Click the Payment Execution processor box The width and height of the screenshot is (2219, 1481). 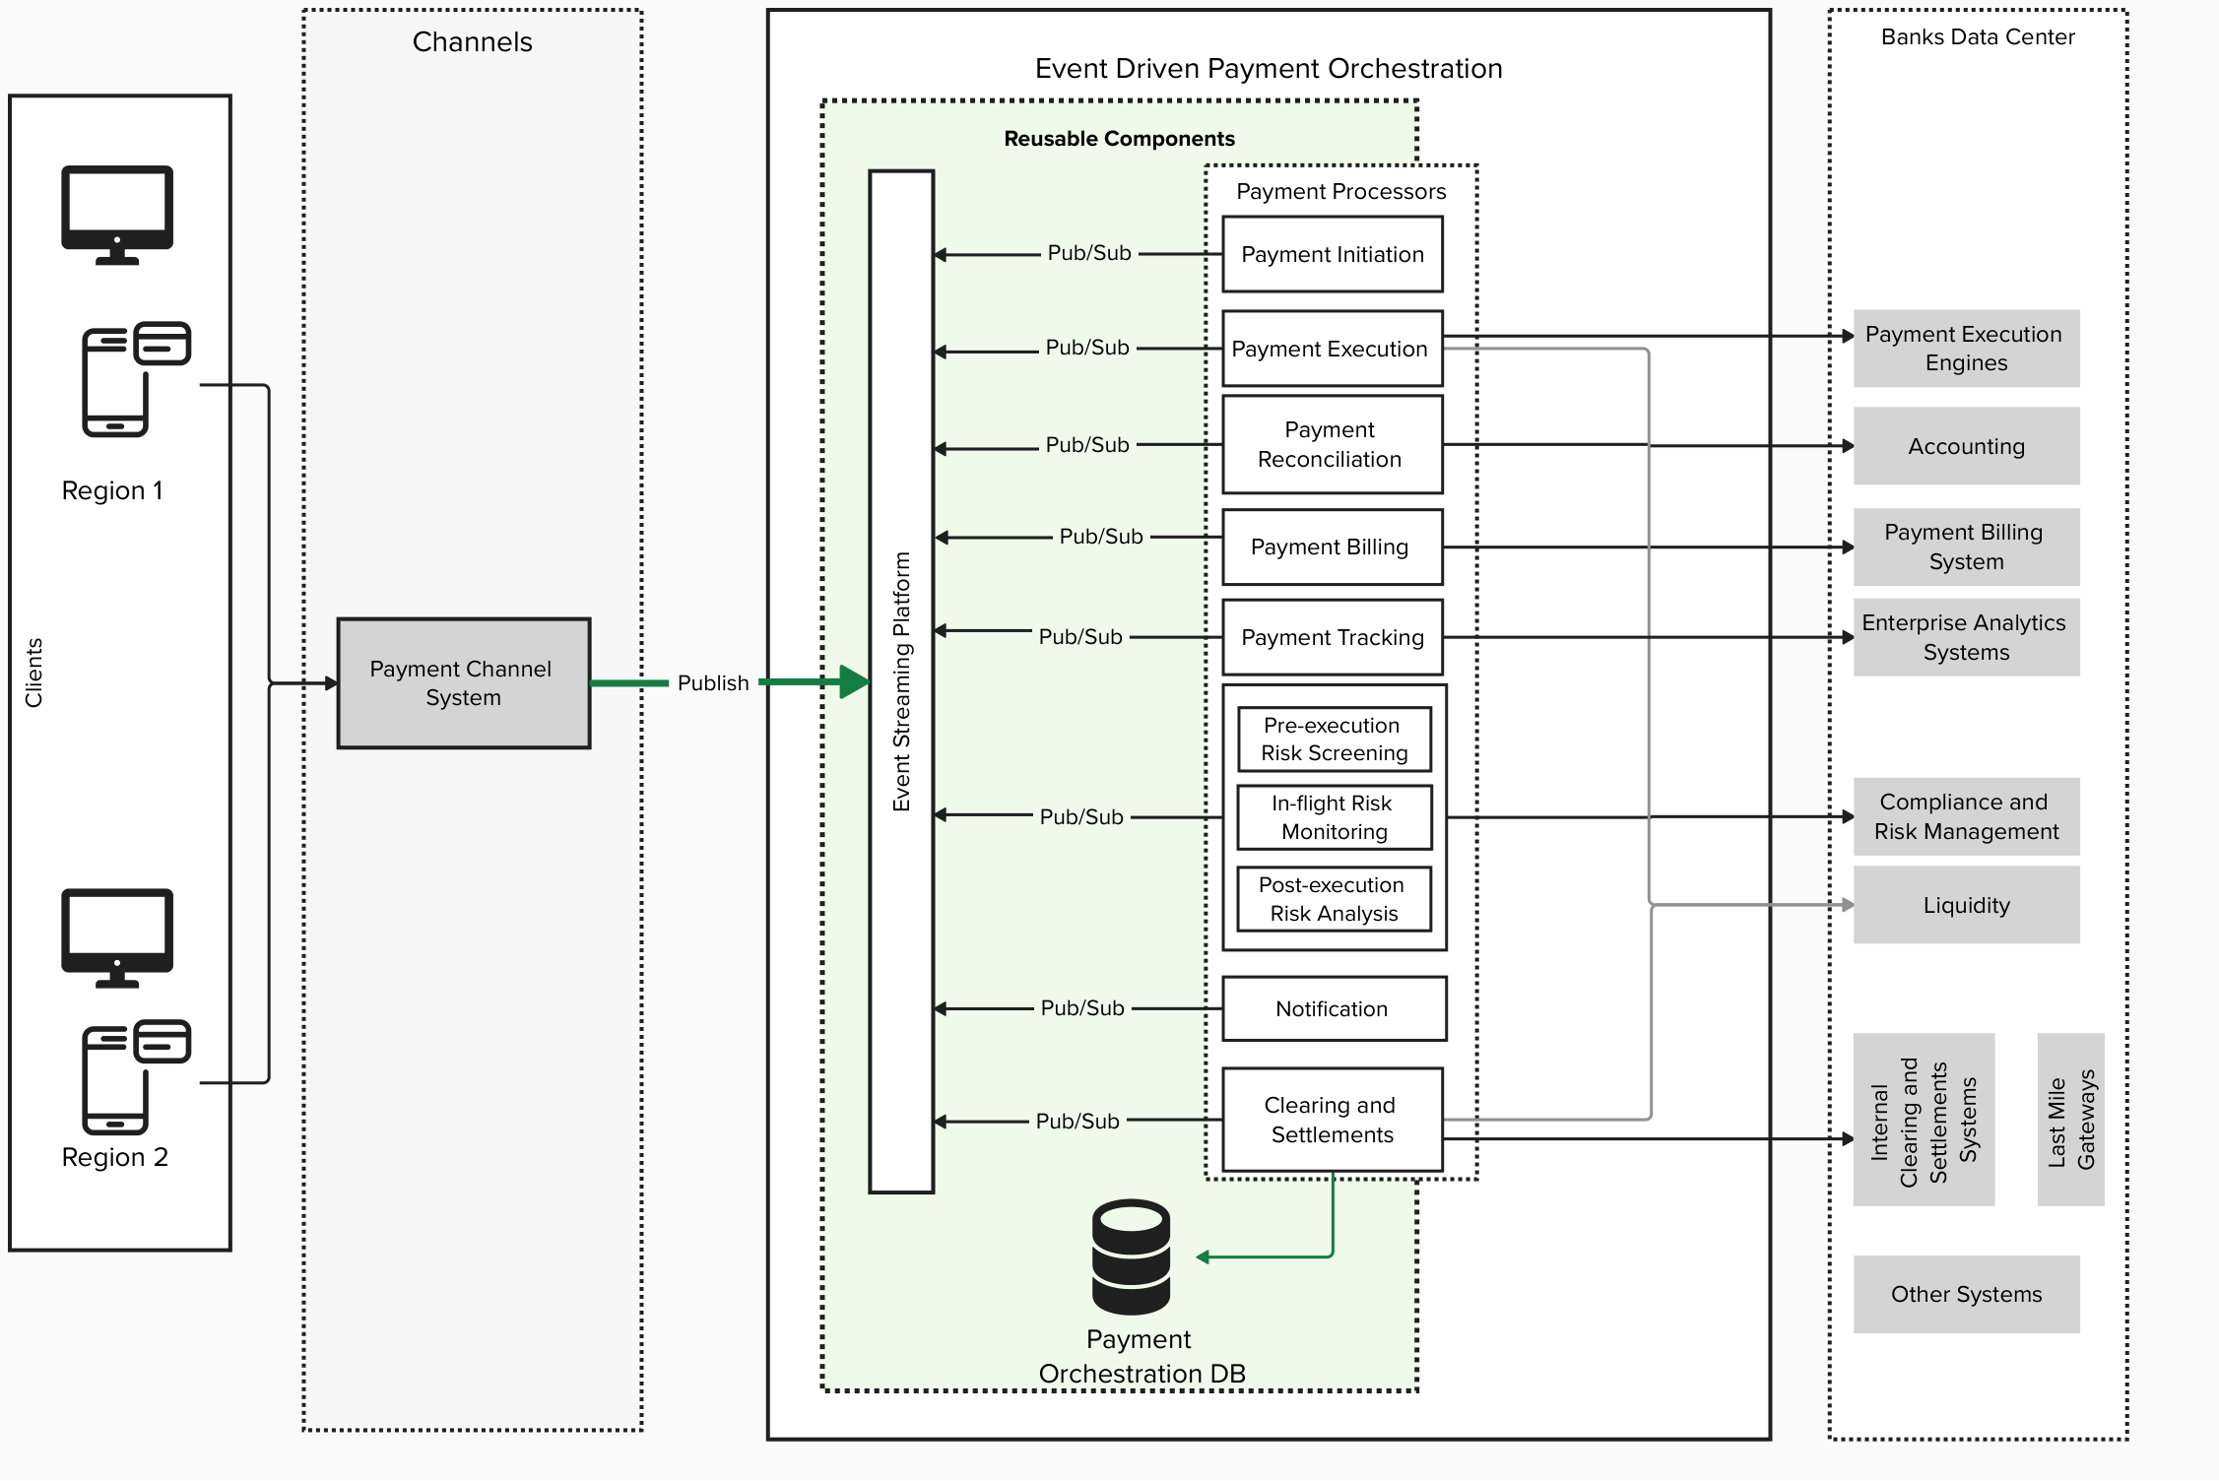1332,350
